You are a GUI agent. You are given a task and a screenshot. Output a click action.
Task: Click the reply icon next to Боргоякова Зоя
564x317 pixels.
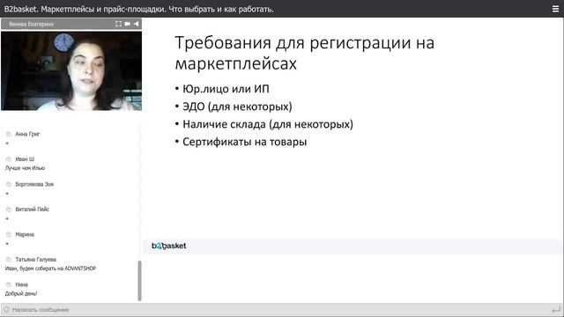9,184
